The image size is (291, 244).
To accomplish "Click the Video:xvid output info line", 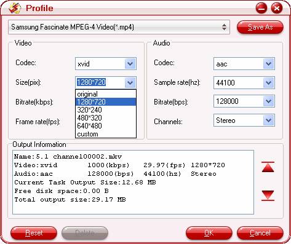I will click(x=119, y=165).
